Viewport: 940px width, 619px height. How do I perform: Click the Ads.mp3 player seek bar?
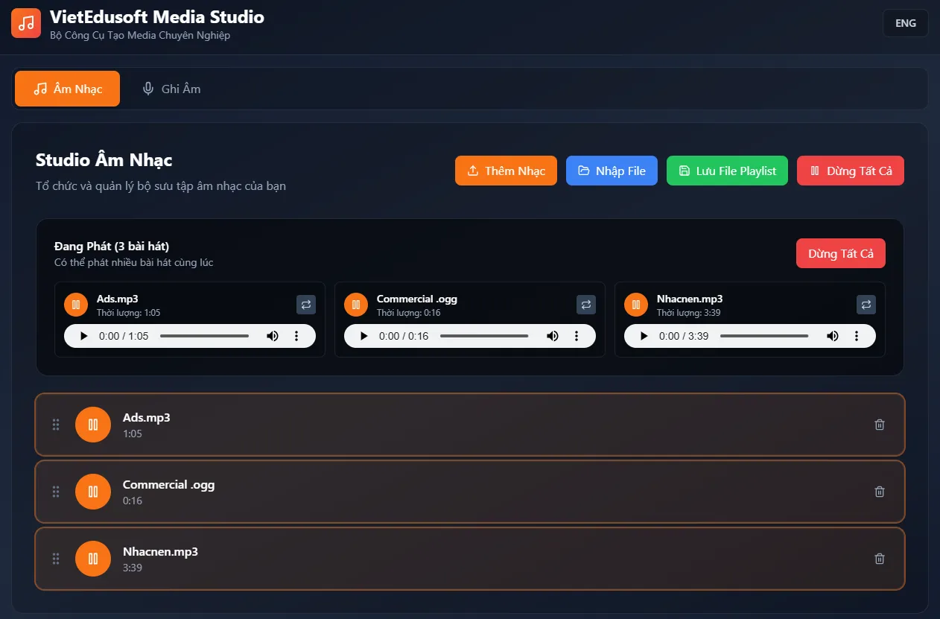pyautogui.click(x=204, y=336)
